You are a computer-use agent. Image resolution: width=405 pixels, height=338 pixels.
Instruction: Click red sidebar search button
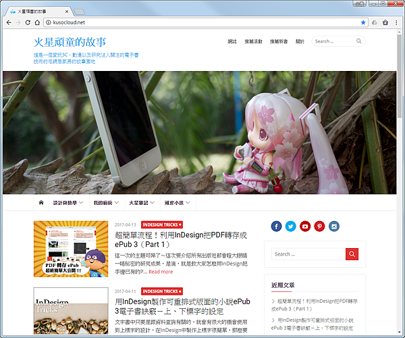click(352, 254)
